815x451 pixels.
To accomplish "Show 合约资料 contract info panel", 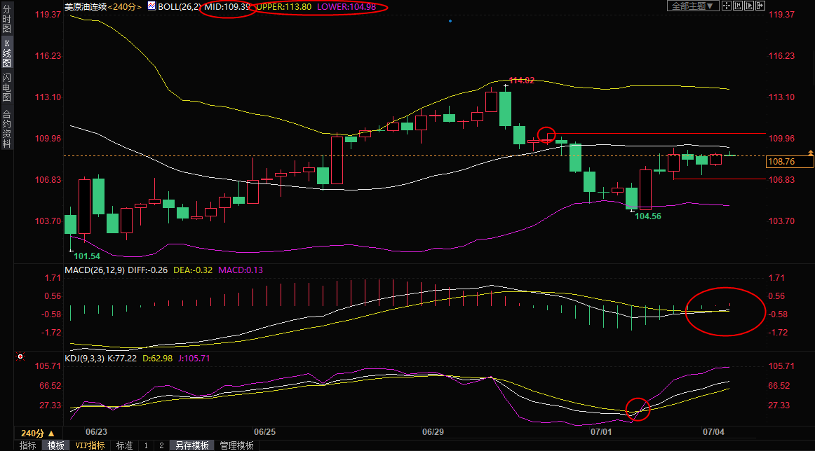I will (6, 128).
